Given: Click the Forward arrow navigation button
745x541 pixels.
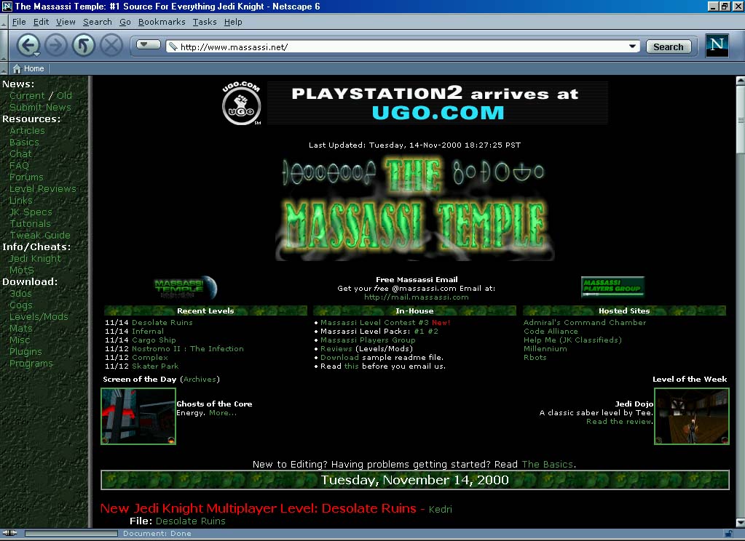Looking at the screenshot, I should pyautogui.click(x=56, y=46).
